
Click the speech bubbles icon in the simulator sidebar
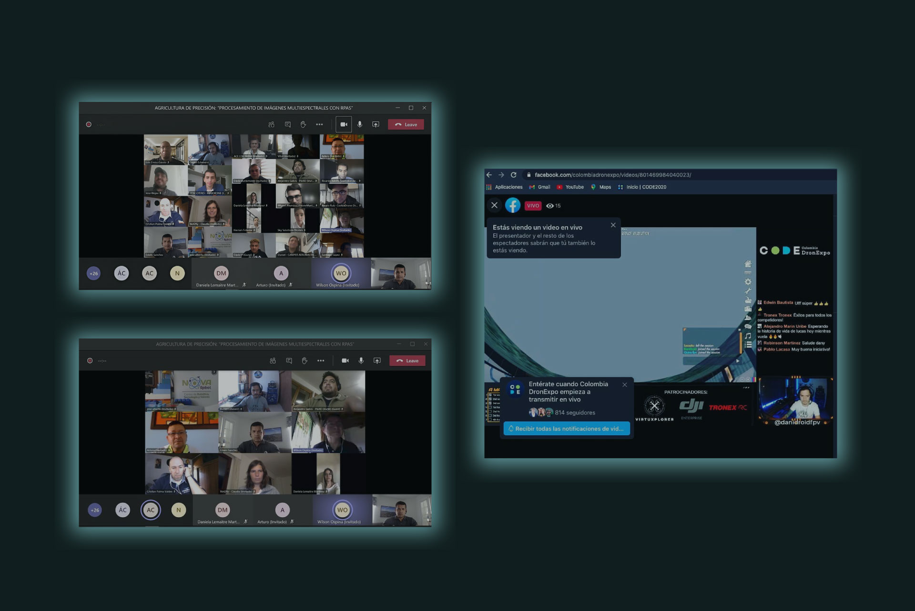(x=748, y=327)
